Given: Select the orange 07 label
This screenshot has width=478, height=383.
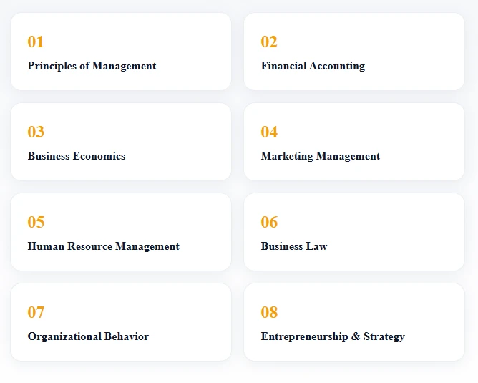Looking at the screenshot, I should click(36, 312).
